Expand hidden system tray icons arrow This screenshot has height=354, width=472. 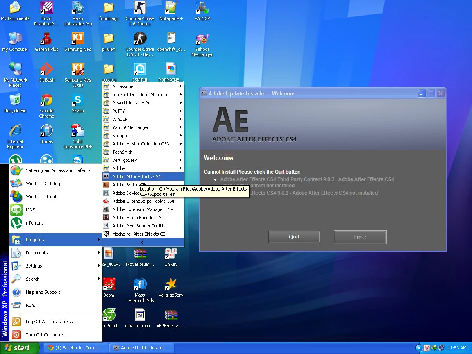click(419, 348)
